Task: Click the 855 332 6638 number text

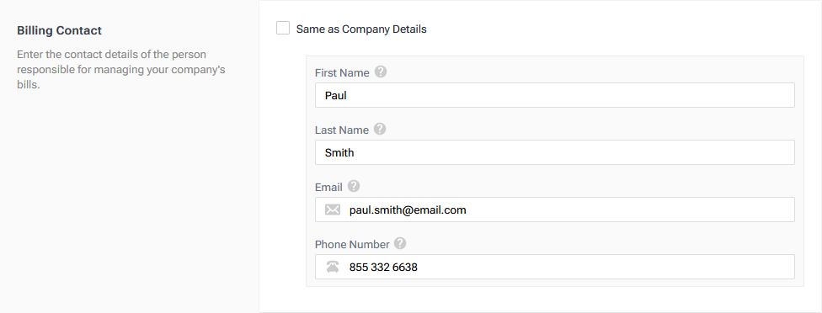Action: pos(383,268)
